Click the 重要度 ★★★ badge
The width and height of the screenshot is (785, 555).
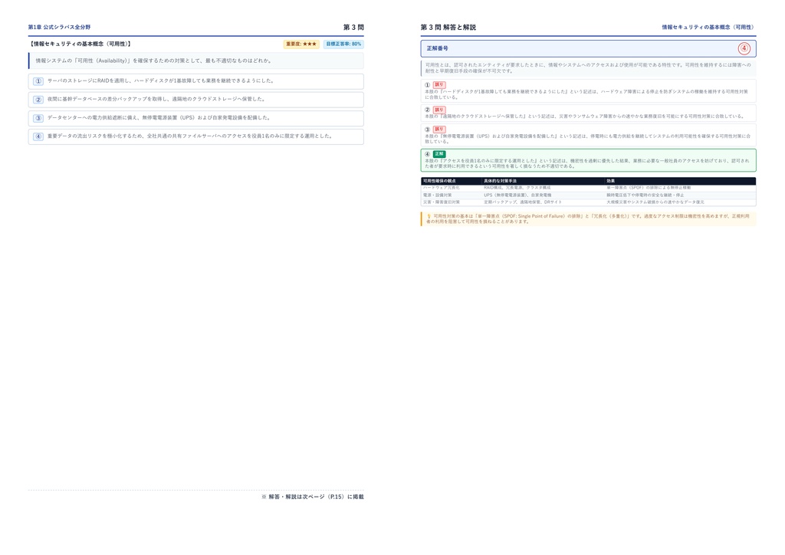[301, 44]
